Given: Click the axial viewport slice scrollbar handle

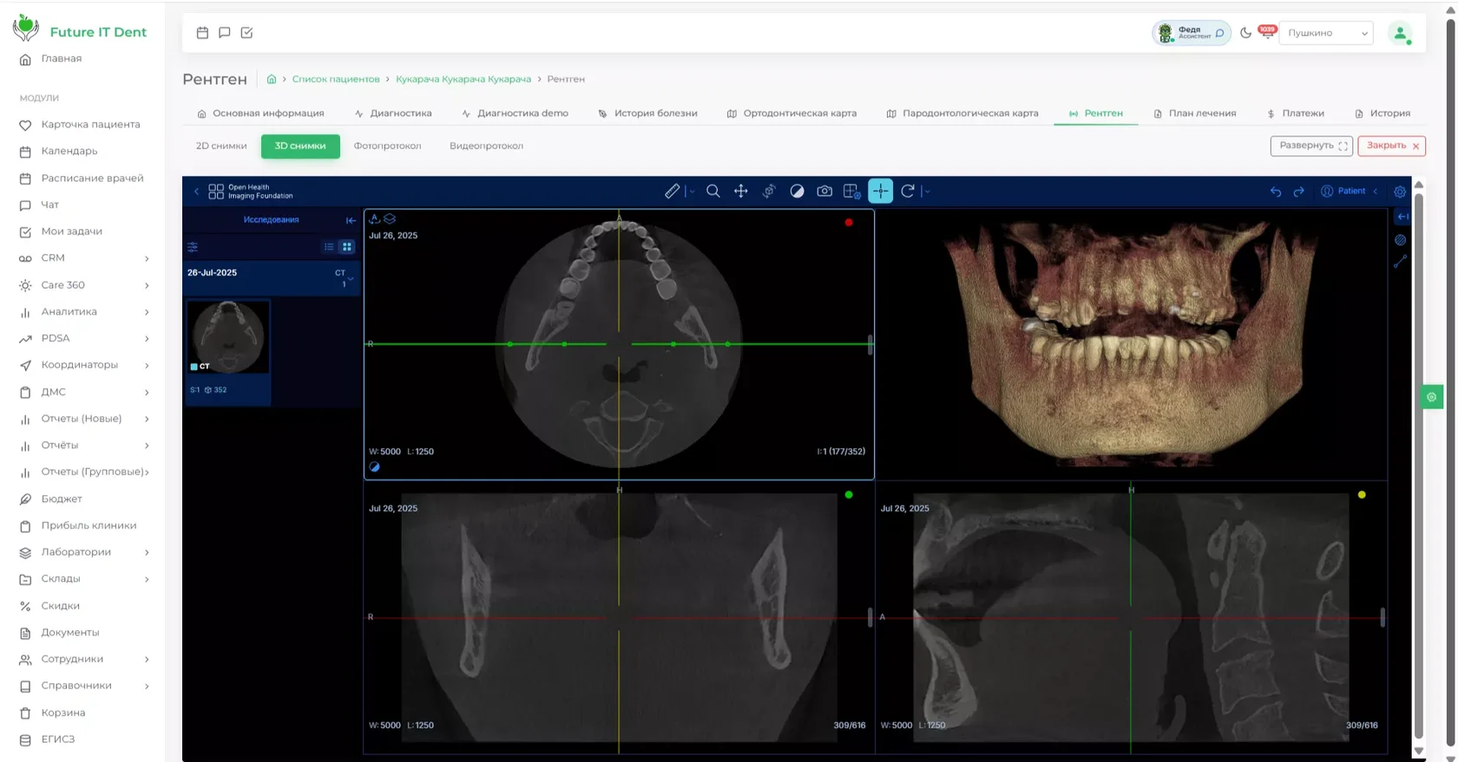Looking at the screenshot, I should click(870, 345).
